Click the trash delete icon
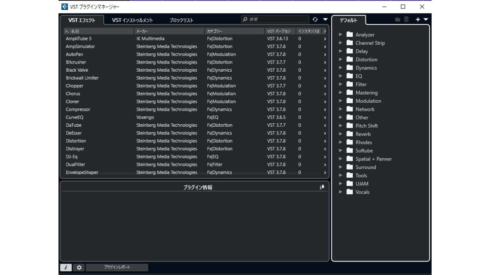Screen dimensions: 490x275 click(x=406, y=20)
